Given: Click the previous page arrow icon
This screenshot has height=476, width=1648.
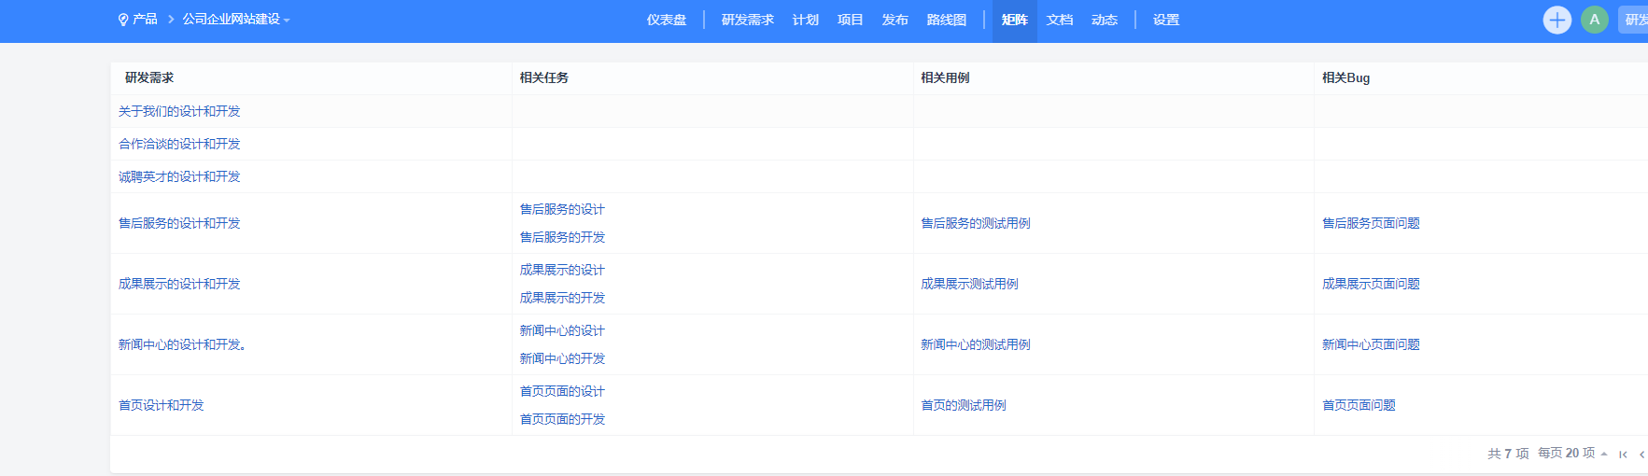Looking at the screenshot, I should tap(1641, 455).
